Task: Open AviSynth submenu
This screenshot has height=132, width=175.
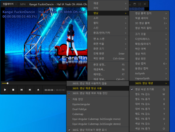Action: [x=149, y=73]
